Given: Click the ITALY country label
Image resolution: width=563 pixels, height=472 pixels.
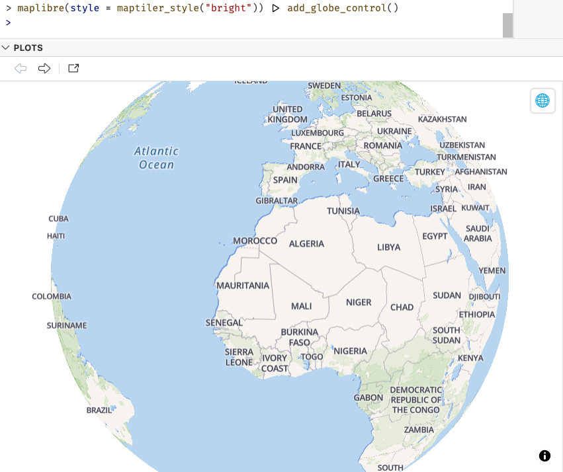Looking at the screenshot, I should click(349, 165).
